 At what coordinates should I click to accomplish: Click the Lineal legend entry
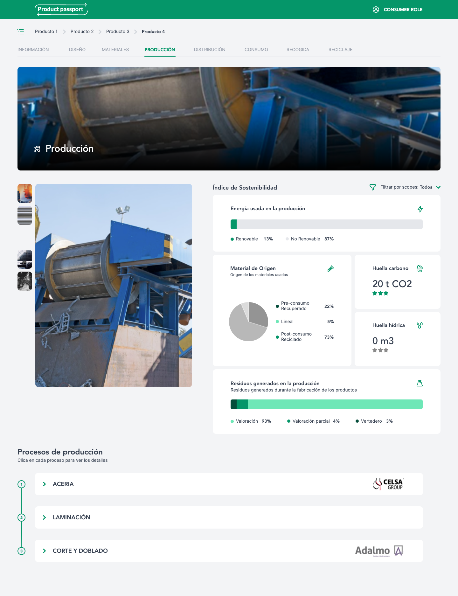click(x=305, y=322)
